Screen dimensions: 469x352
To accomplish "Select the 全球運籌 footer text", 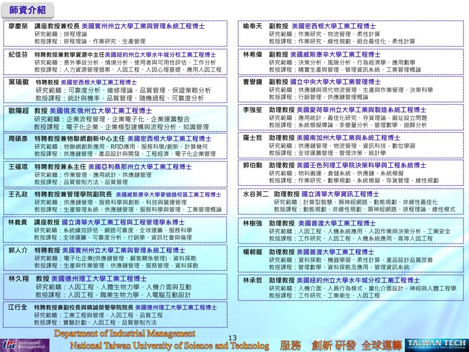I will [382, 346].
